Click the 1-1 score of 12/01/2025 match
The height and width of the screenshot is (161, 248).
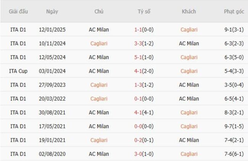[139, 29]
